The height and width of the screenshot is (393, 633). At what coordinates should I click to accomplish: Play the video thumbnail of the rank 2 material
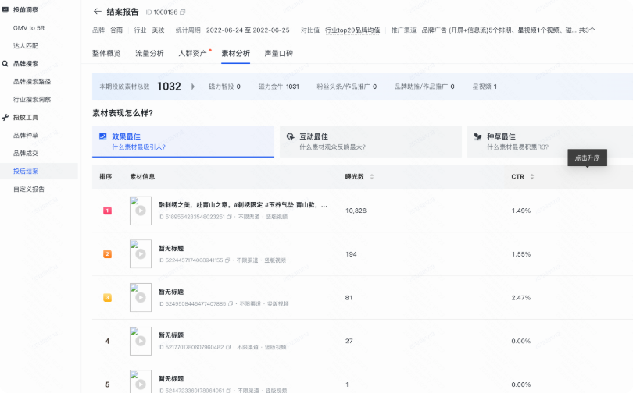141,254
